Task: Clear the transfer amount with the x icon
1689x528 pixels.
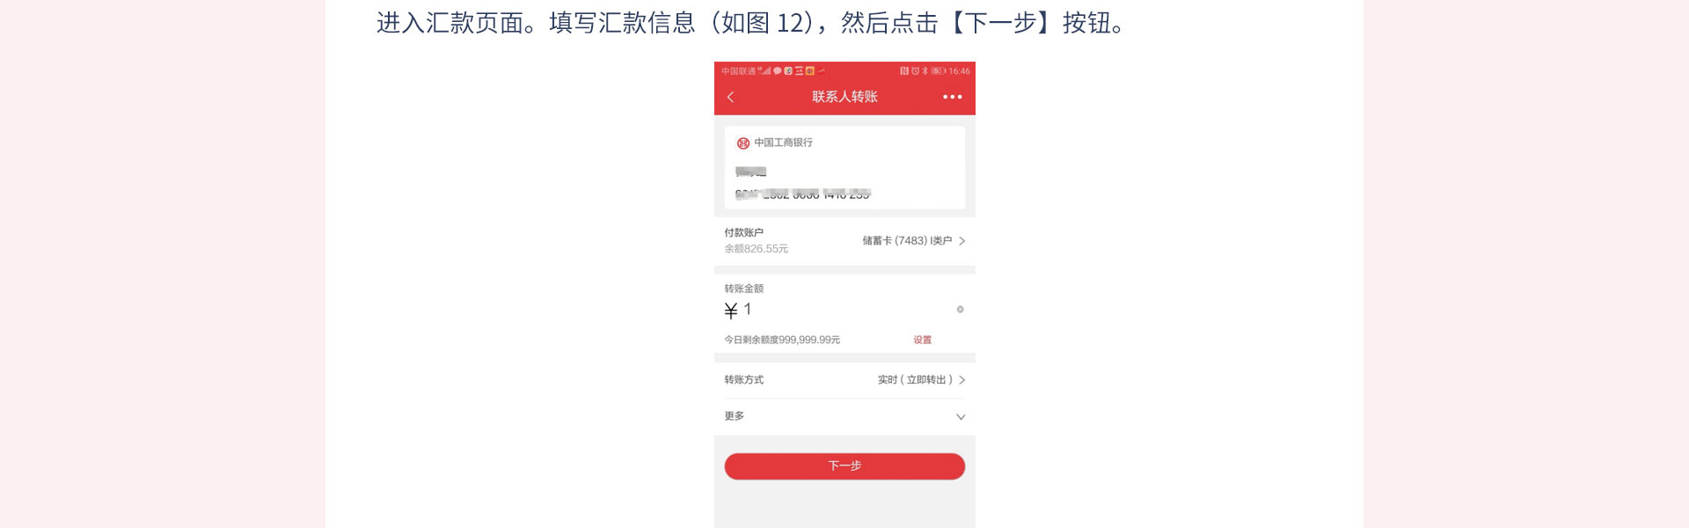Action: [960, 309]
